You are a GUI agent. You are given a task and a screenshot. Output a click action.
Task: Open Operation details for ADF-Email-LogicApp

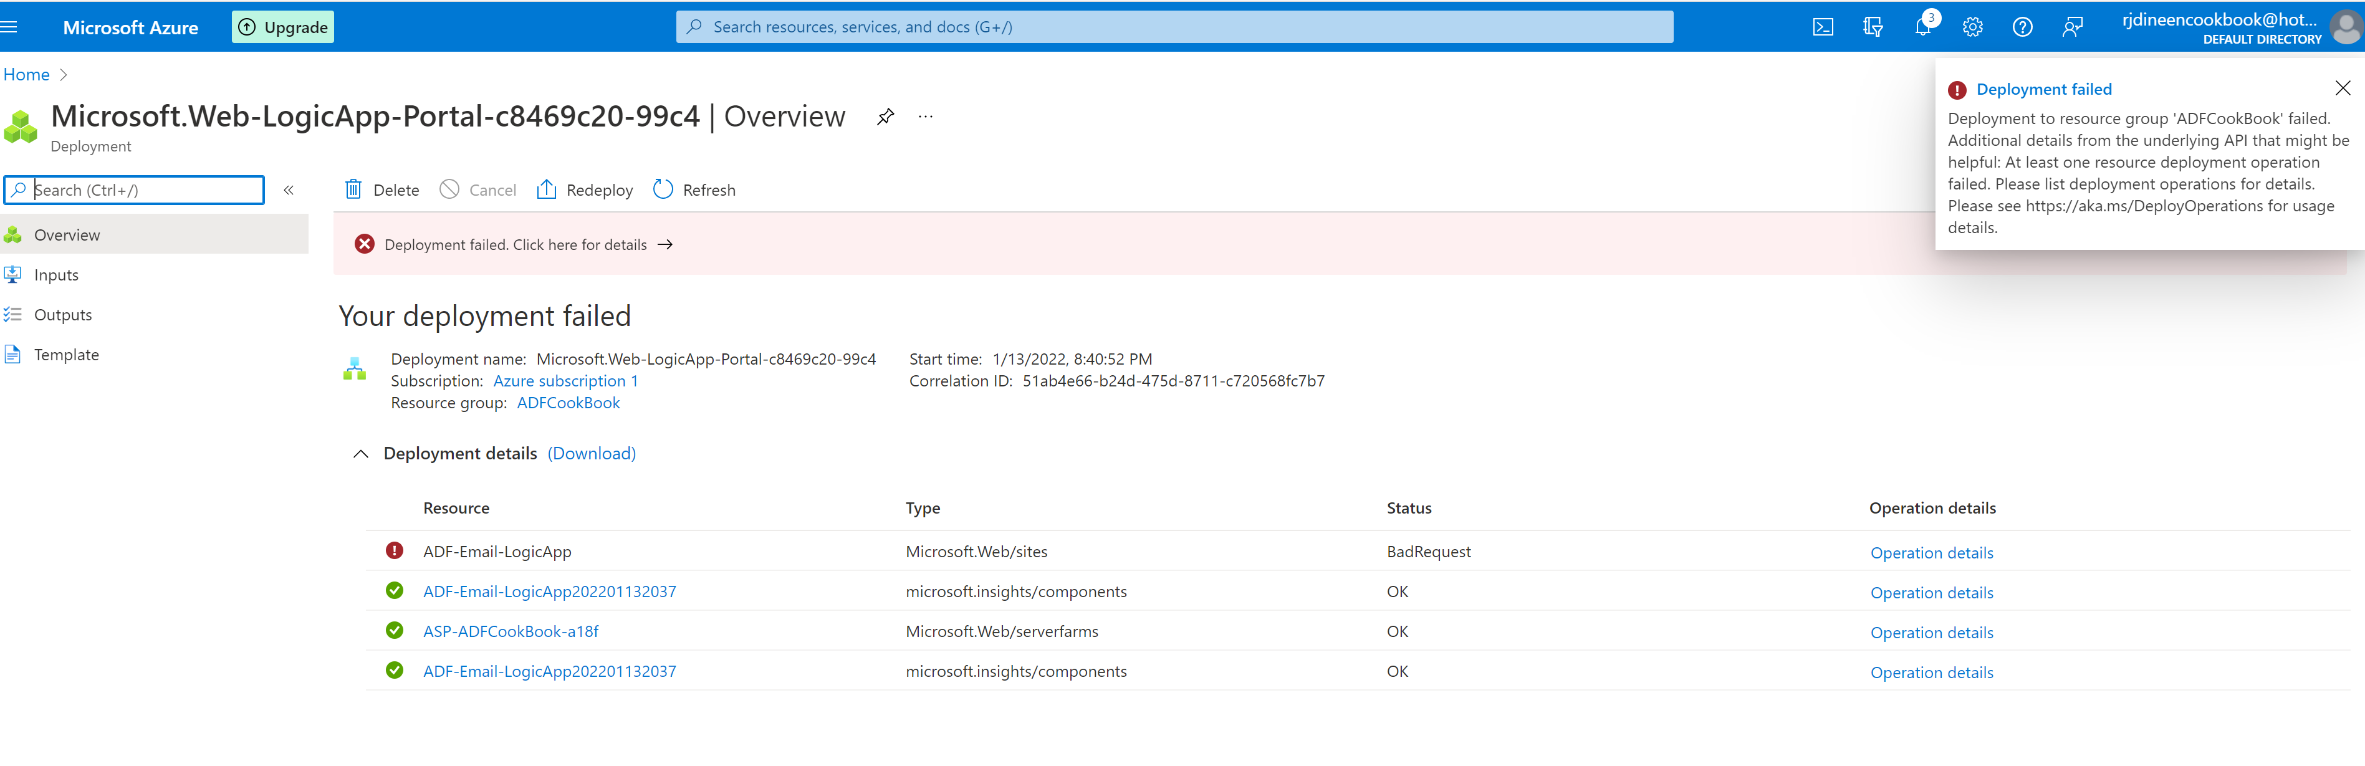pos(1932,553)
